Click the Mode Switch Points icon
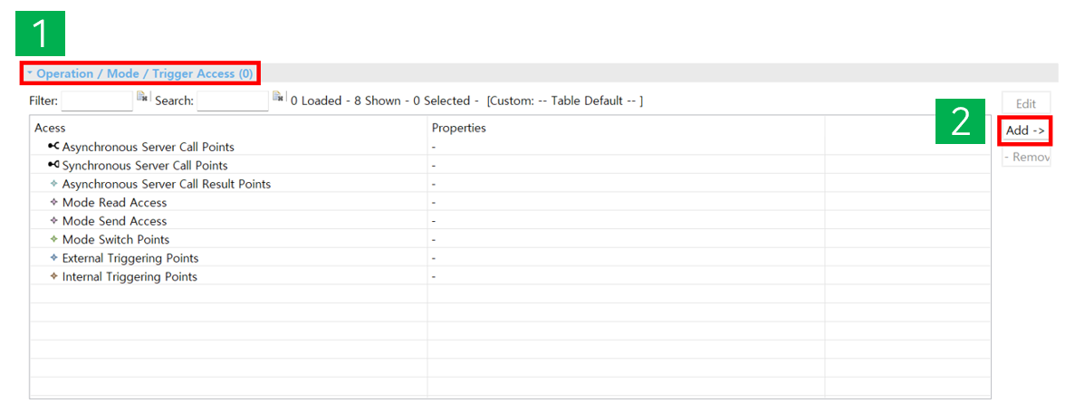Image resolution: width=1065 pixels, height=413 pixels. click(54, 239)
